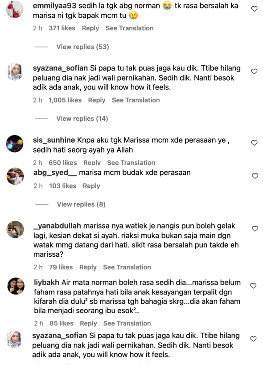View 371 likes on emmilyaa93 comment
Image resolution: width=263 pixels, height=365 pixels.
[62, 28]
